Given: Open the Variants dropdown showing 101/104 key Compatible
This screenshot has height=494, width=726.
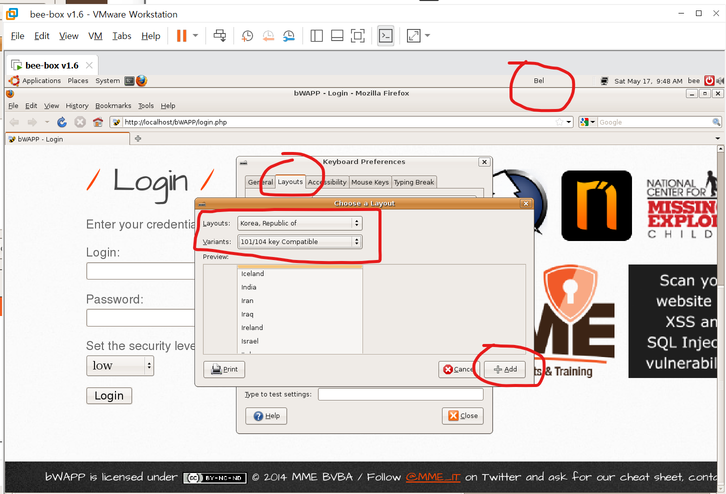Looking at the screenshot, I should coord(299,241).
